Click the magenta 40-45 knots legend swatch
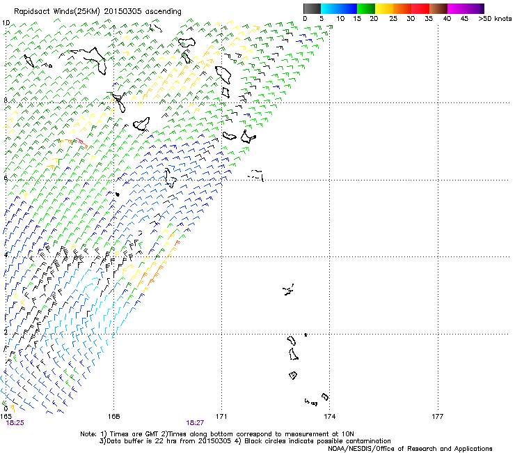Viewport: 515px width, 453px height. (x=457, y=8)
